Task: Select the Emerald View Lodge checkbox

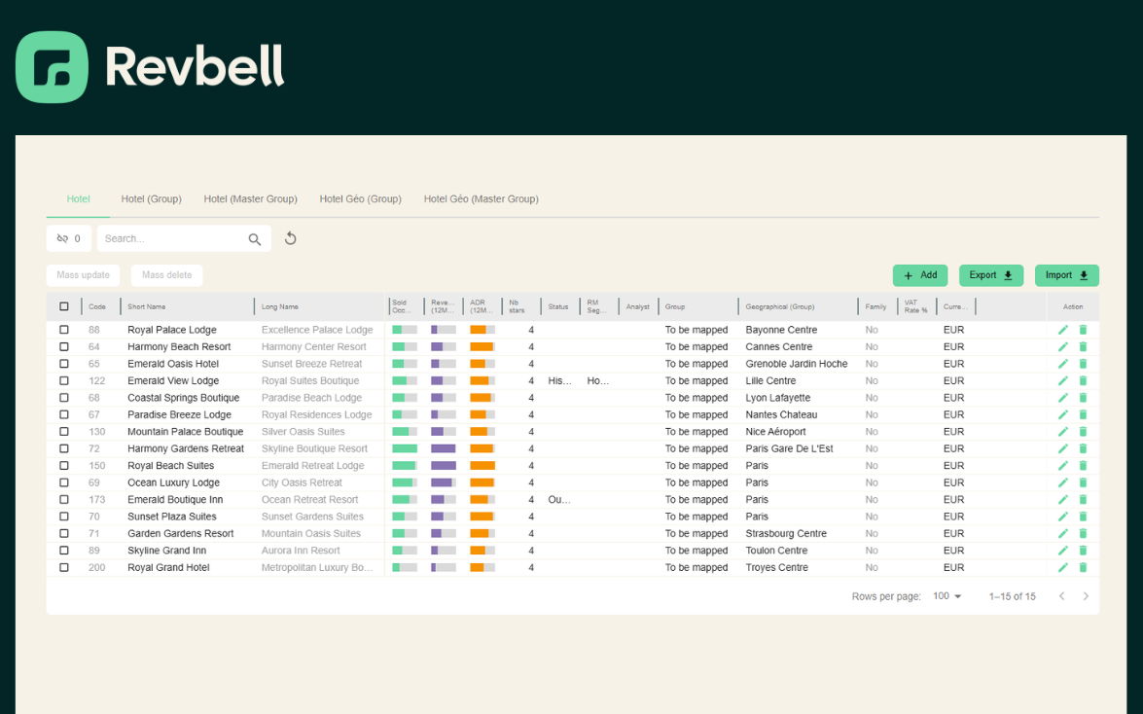Action: pyautogui.click(x=64, y=380)
